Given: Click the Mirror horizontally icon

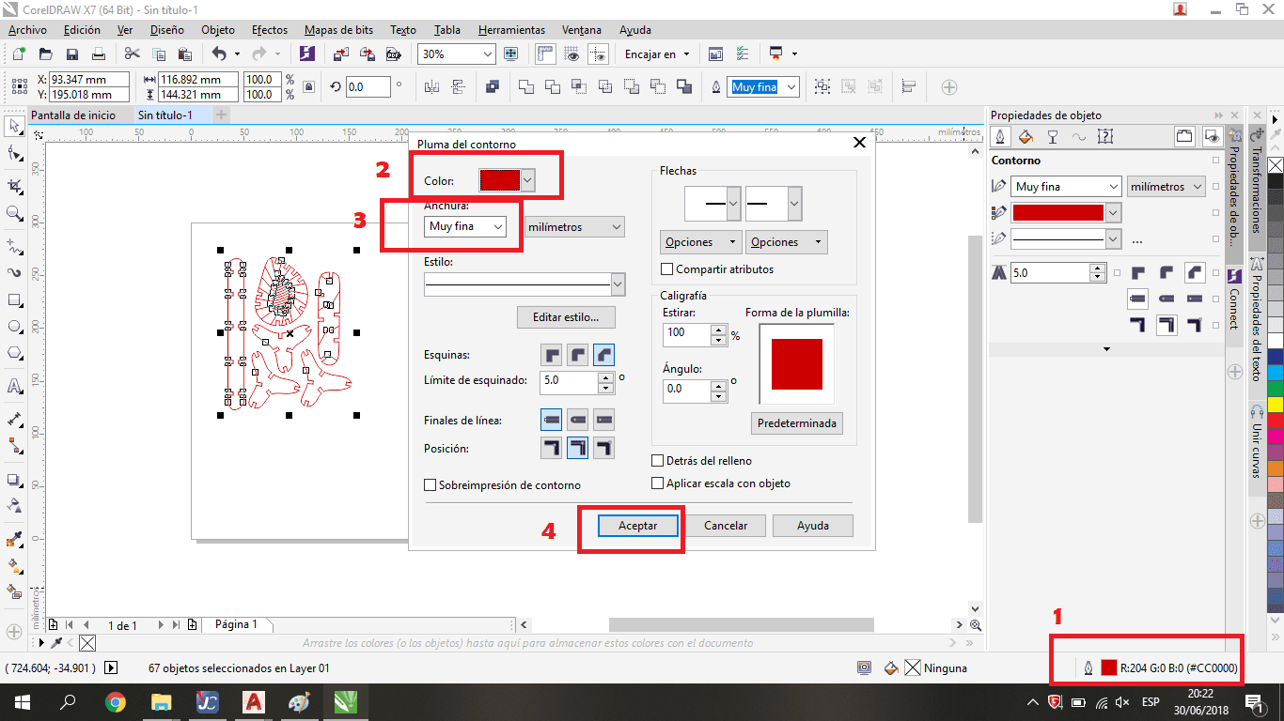Looking at the screenshot, I should [432, 87].
